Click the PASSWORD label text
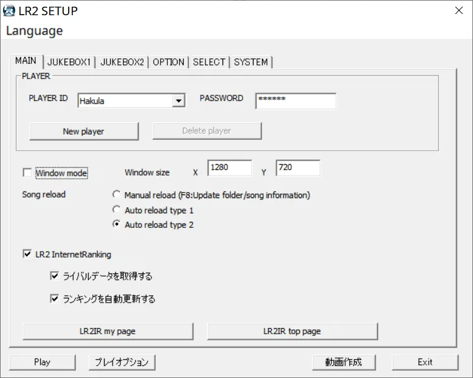 (221, 98)
